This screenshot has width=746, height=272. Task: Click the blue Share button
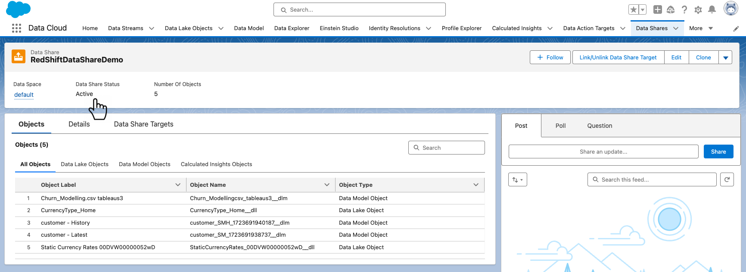718,151
